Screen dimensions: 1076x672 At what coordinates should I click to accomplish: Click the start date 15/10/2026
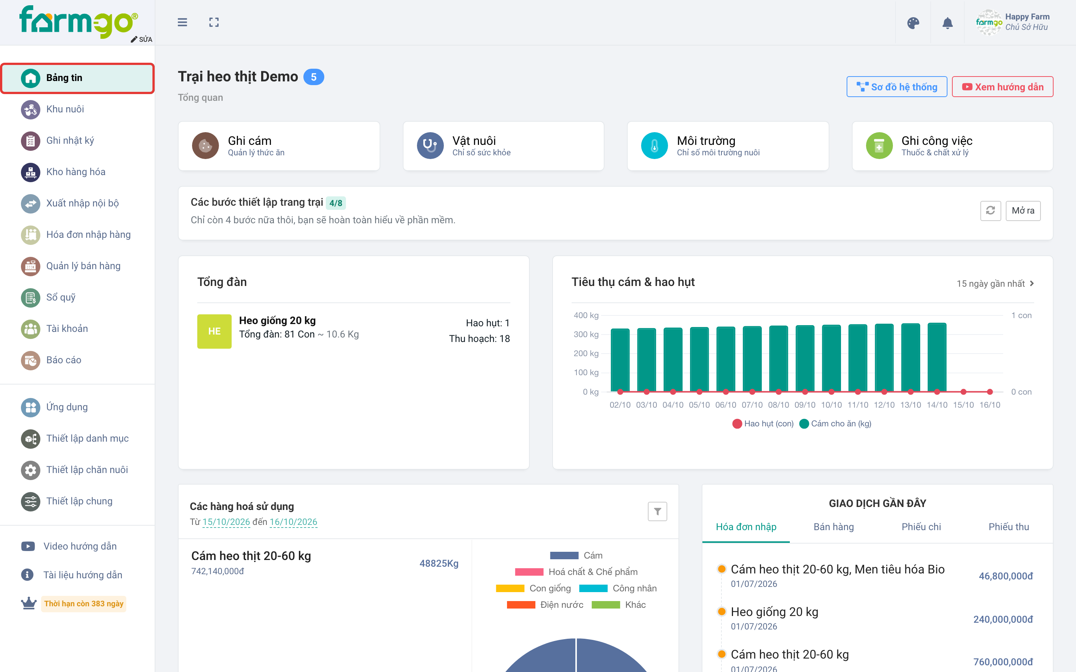pyautogui.click(x=226, y=522)
